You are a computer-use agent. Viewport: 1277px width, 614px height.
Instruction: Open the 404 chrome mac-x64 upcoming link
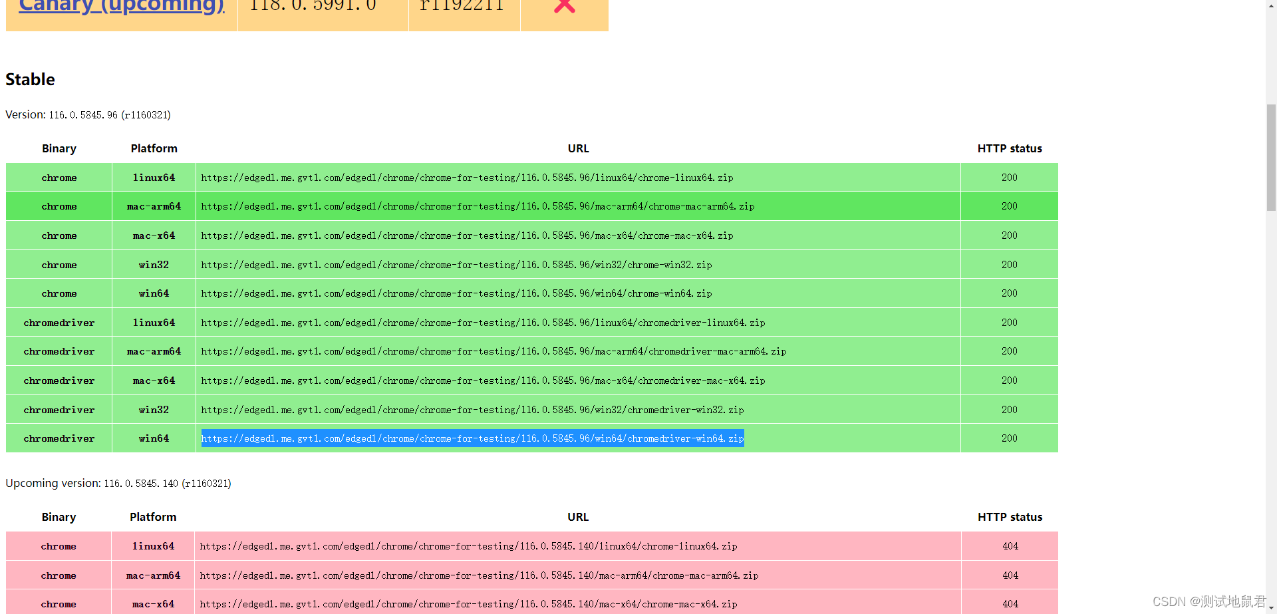click(x=469, y=603)
